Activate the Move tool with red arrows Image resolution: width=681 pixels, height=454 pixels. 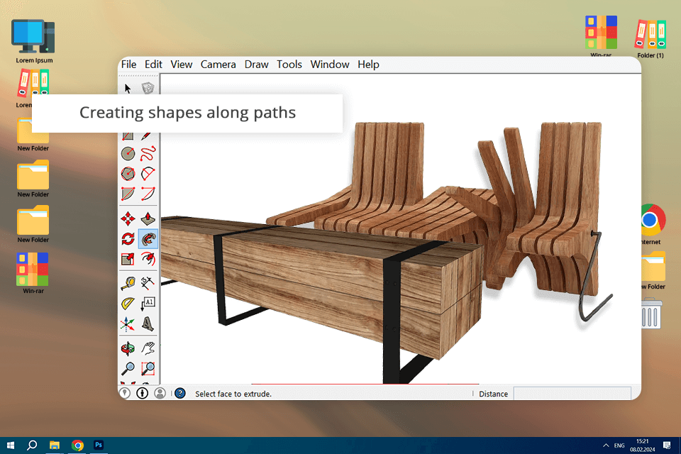(x=128, y=218)
